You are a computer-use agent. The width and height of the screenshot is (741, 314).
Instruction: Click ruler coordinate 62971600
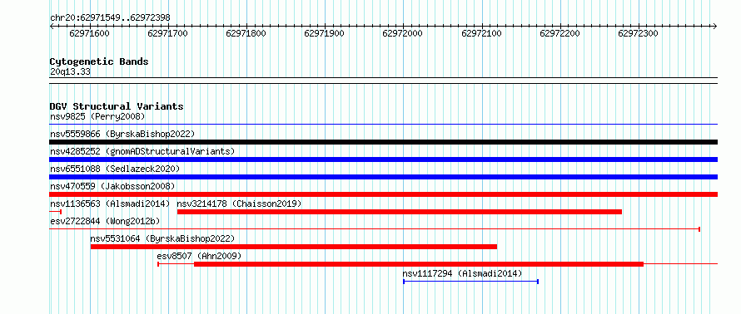click(x=89, y=34)
